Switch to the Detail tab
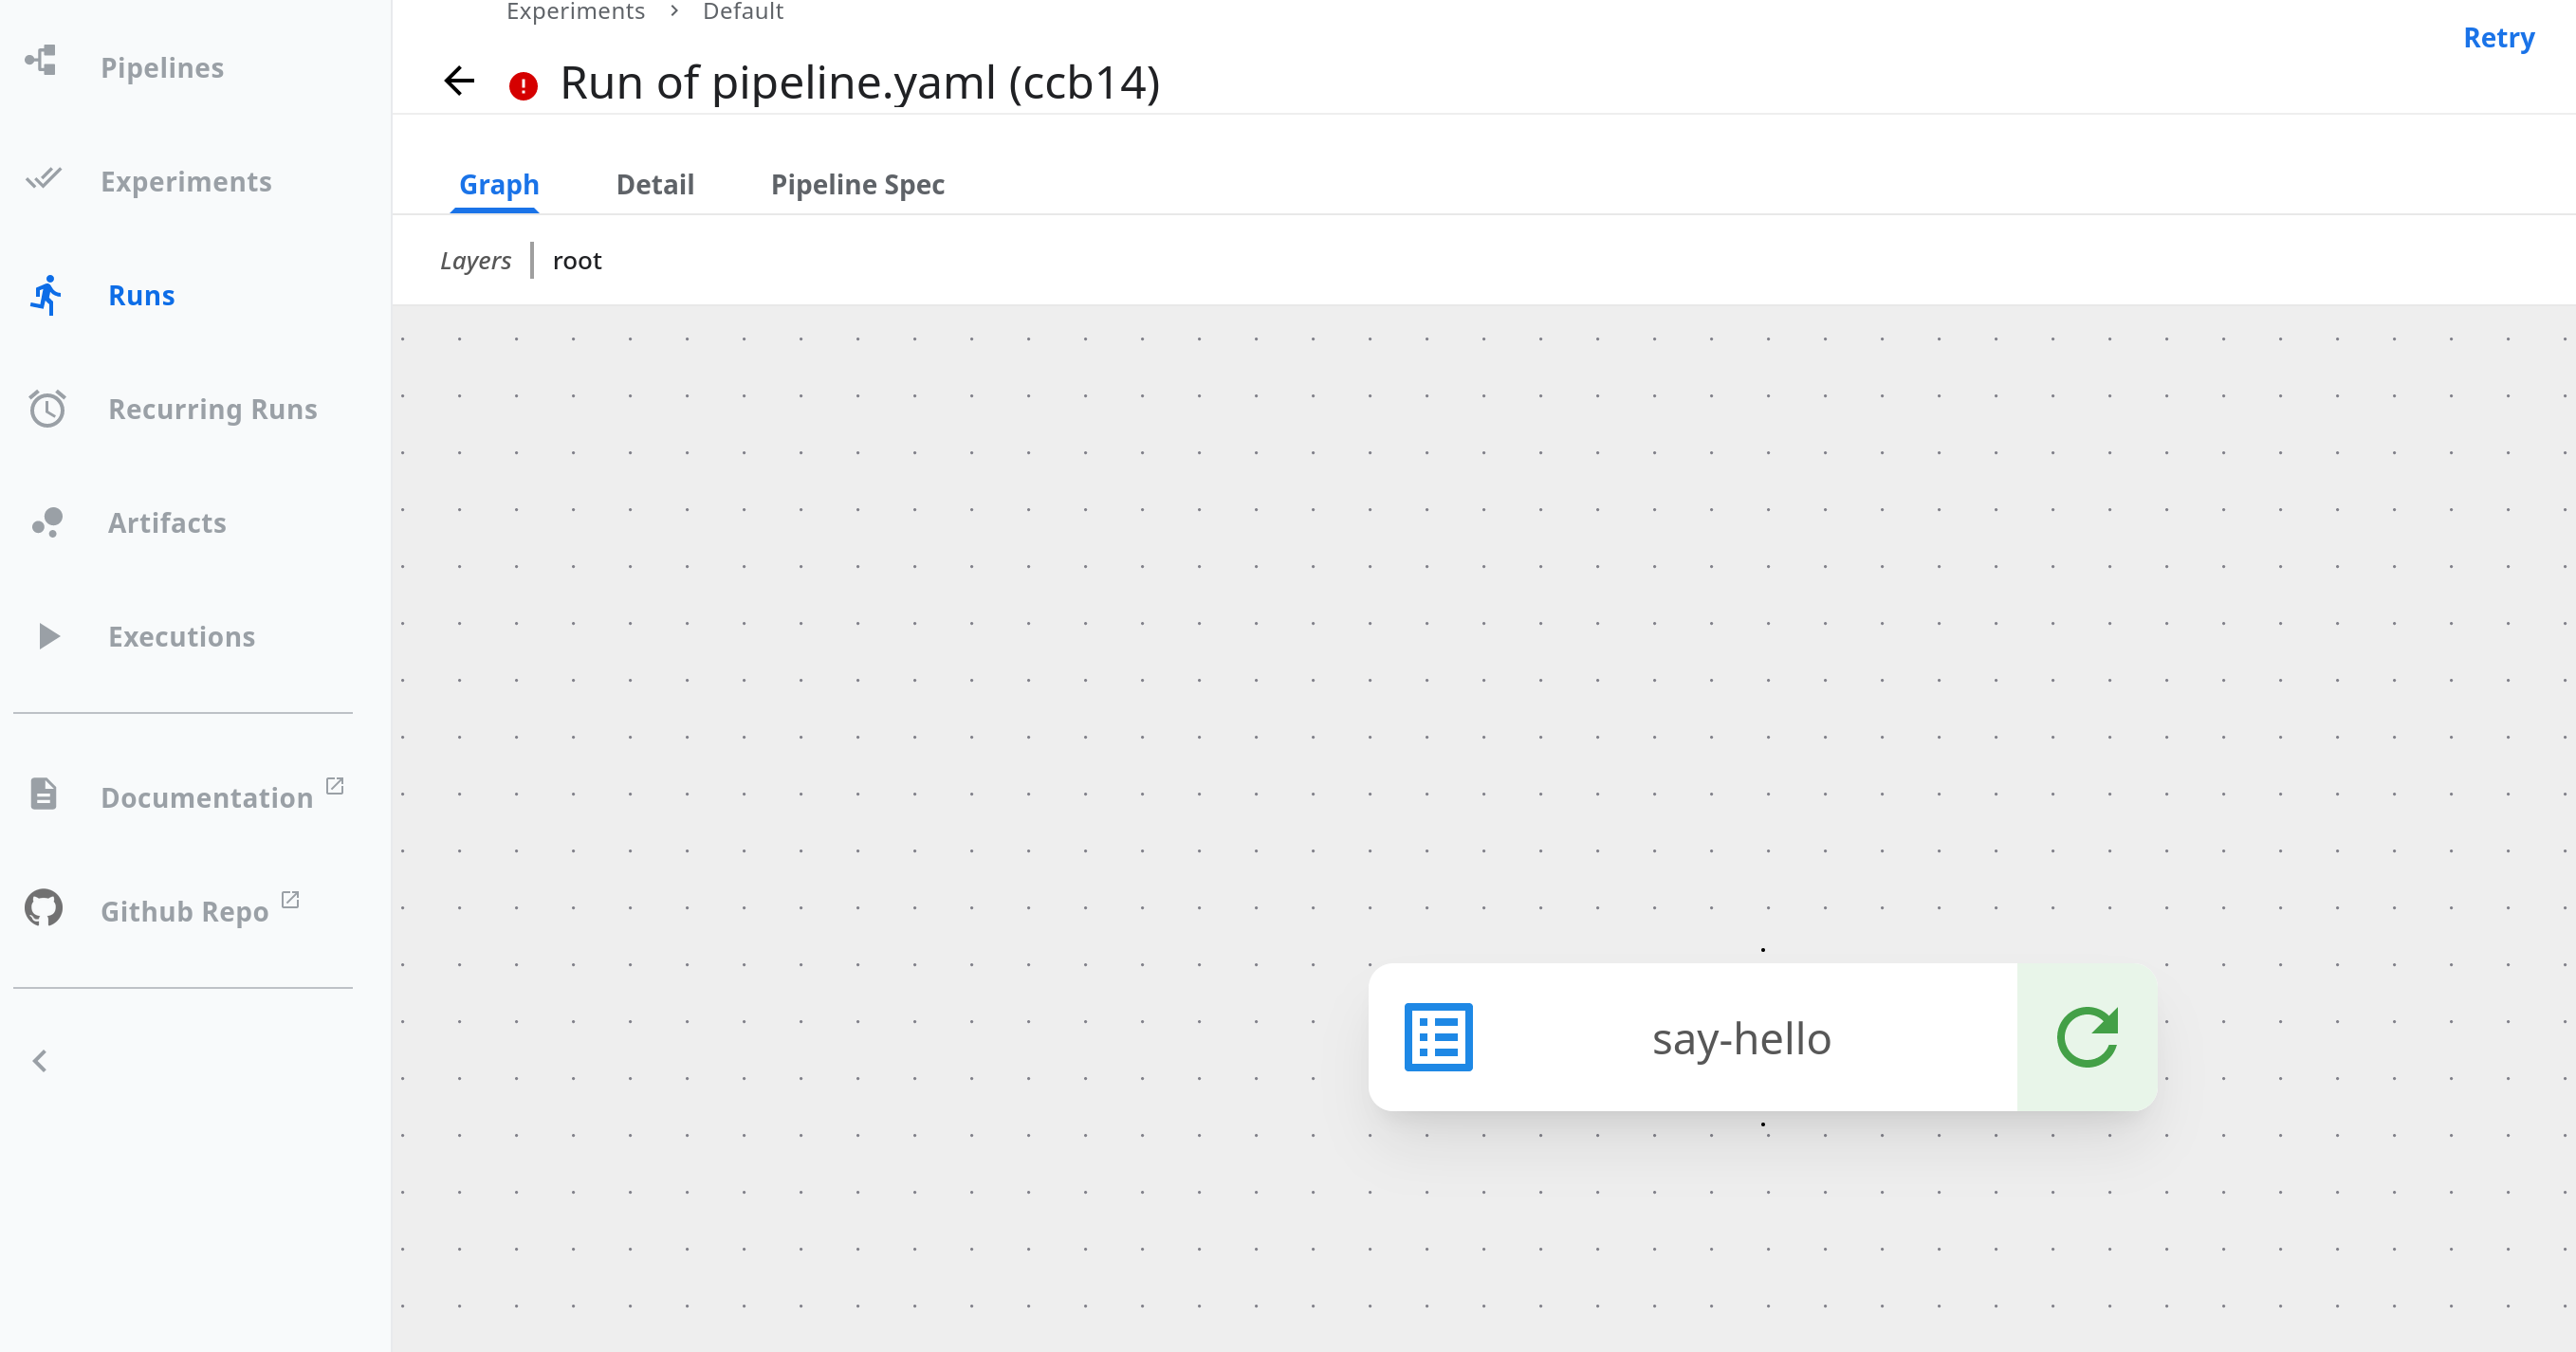This screenshot has height=1352, width=2576. click(x=655, y=185)
